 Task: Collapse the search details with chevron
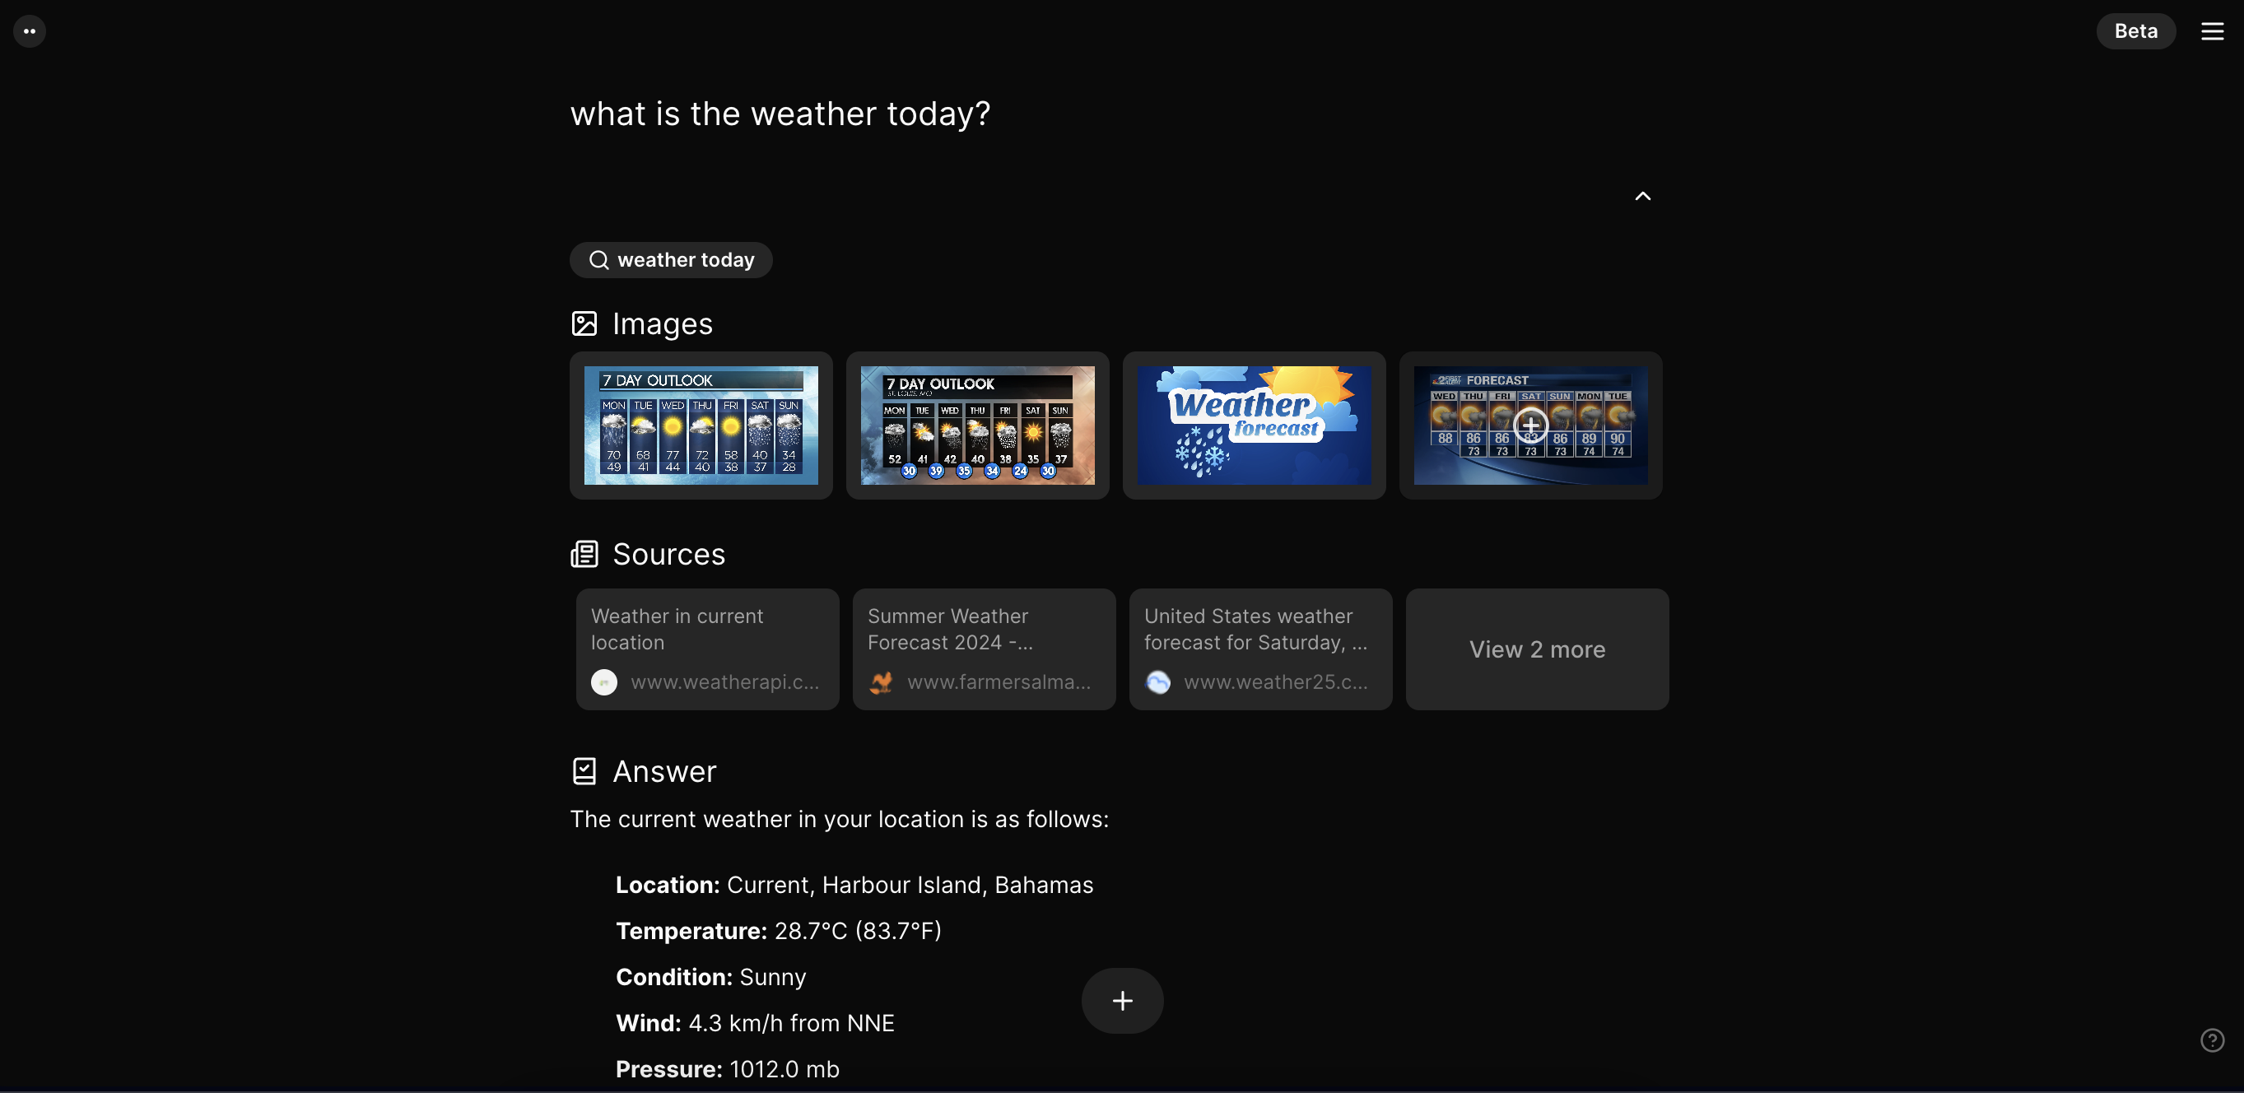[x=1642, y=196]
